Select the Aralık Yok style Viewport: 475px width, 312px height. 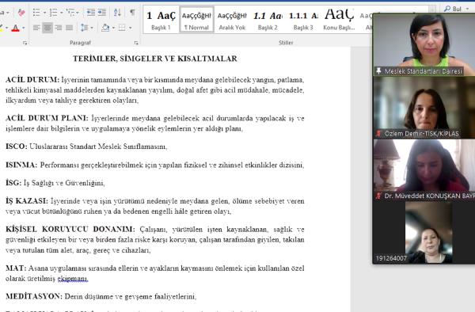click(x=232, y=20)
